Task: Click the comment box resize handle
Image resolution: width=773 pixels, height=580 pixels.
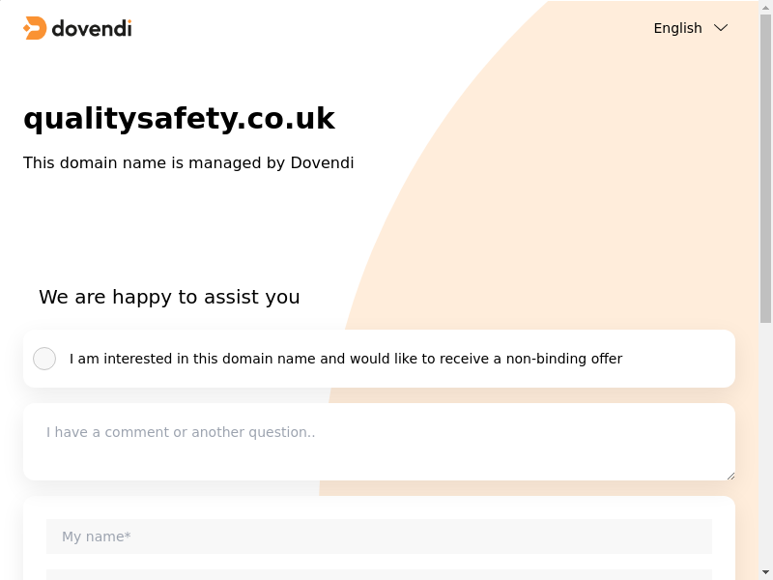Action: 730,476
